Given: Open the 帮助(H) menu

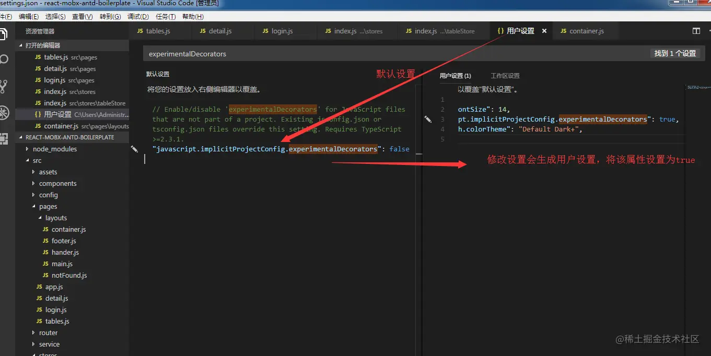Looking at the screenshot, I should pos(193,17).
